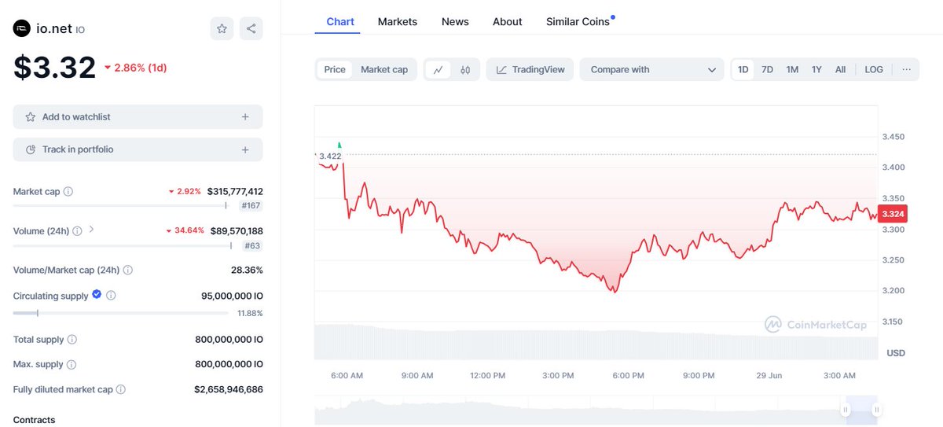The width and height of the screenshot is (943, 427).
Task: Expand Volume (24h) chevron arrow
Action: 91,230
